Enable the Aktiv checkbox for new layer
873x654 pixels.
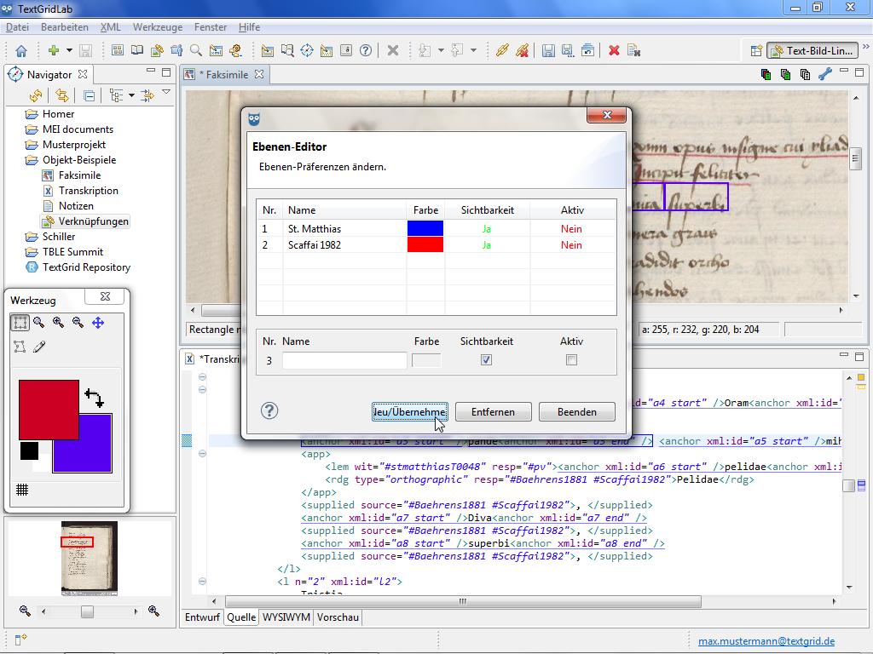pos(571,360)
